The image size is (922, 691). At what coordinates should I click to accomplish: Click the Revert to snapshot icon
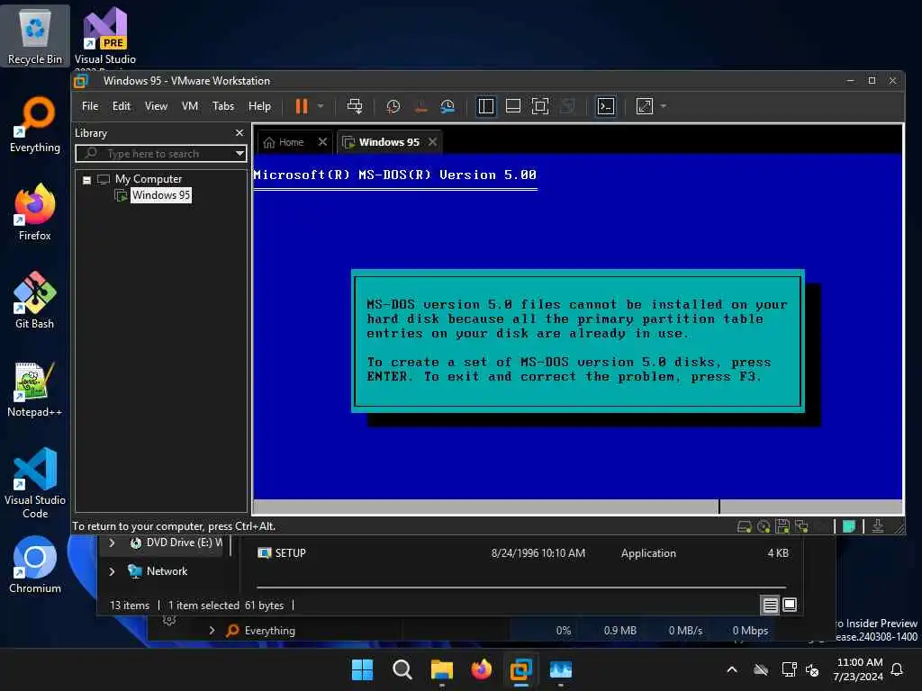[420, 106]
